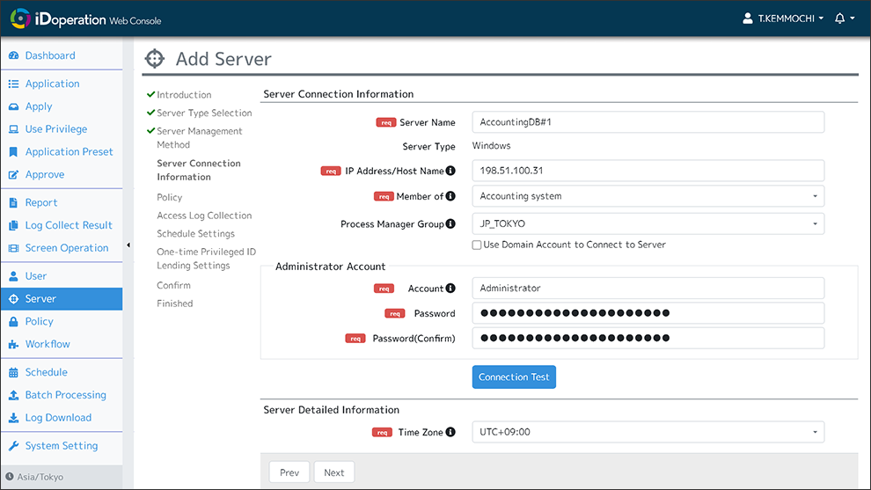This screenshot has width=871, height=490.
Task: Click the Server crosshair icon in sidebar
Action: (14, 299)
